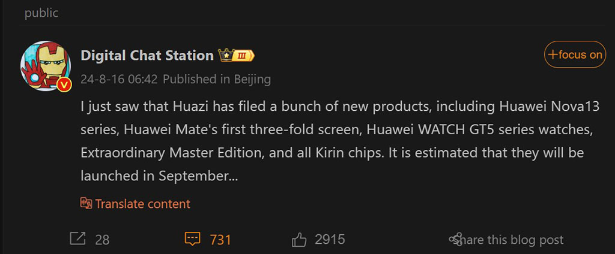Select the Translate content link

coord(142,204)
